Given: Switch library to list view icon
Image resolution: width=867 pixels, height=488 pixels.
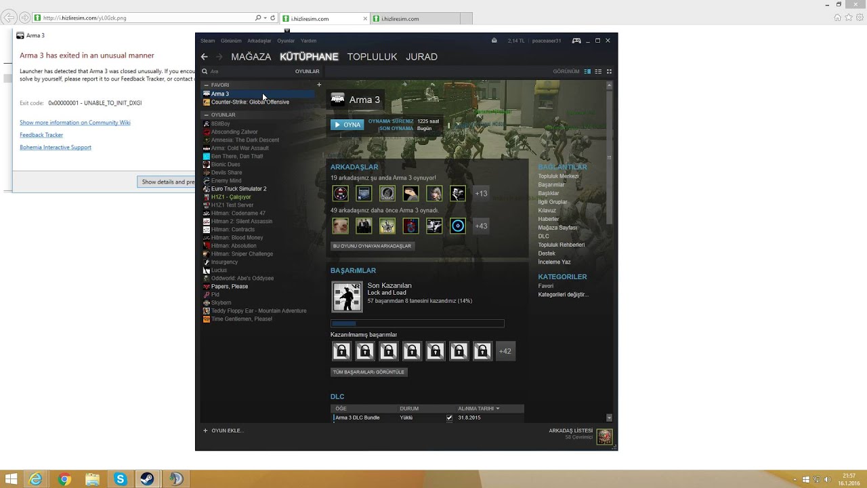Looking at the screenshot, I should coord(598,71).
